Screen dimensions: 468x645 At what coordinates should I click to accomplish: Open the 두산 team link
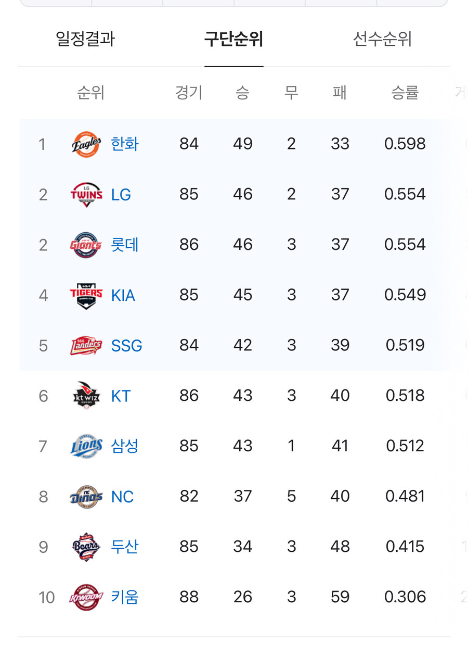(x=125, y=547)
